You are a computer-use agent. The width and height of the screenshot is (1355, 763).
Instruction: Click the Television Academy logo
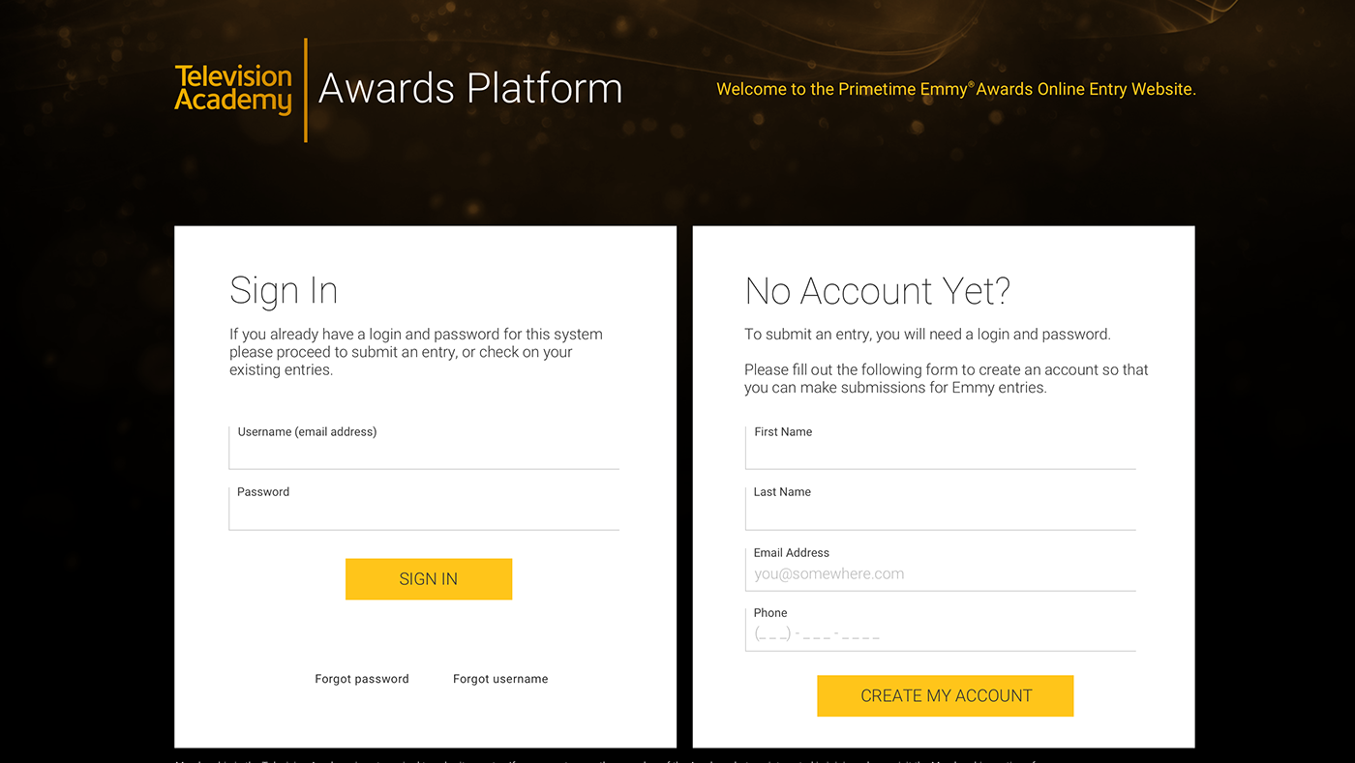point(233,90)
